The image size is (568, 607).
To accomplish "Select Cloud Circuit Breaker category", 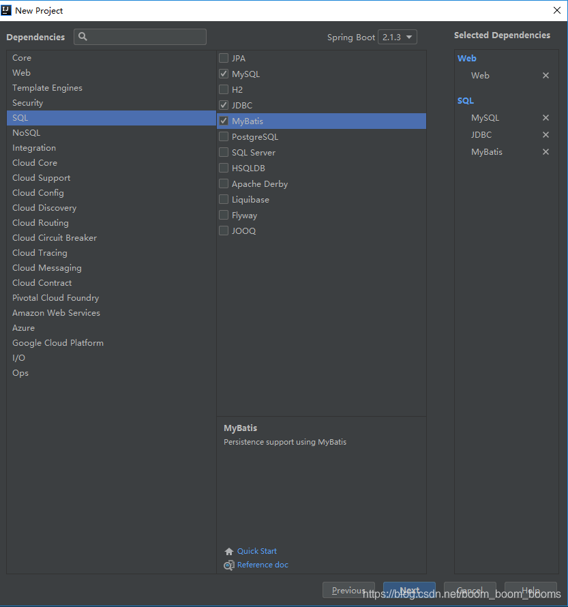I will [x=111, y=238].
